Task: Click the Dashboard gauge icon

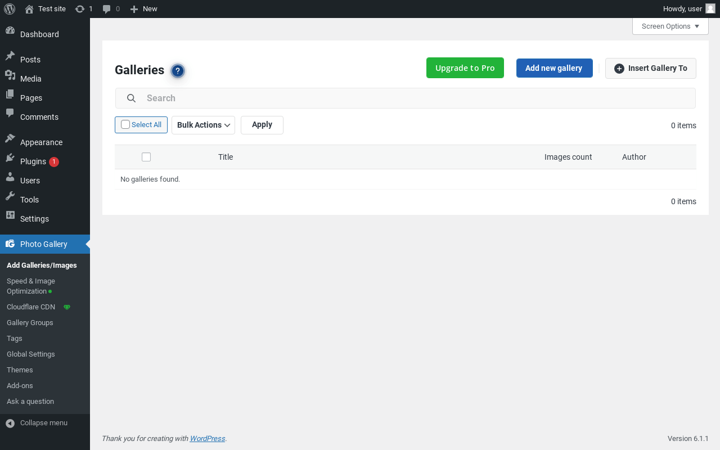Action: 10,31
